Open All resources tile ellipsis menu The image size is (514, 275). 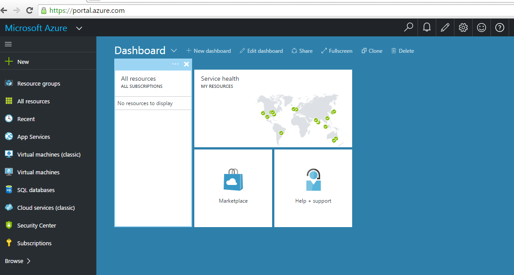pos(175,64)
